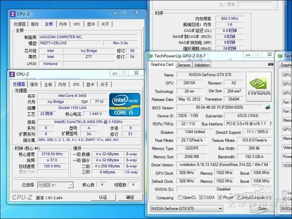Click the processor name Intel Core i5 3450
The width and height of the screenshot is (292, 219).
[x=72, y=96]
